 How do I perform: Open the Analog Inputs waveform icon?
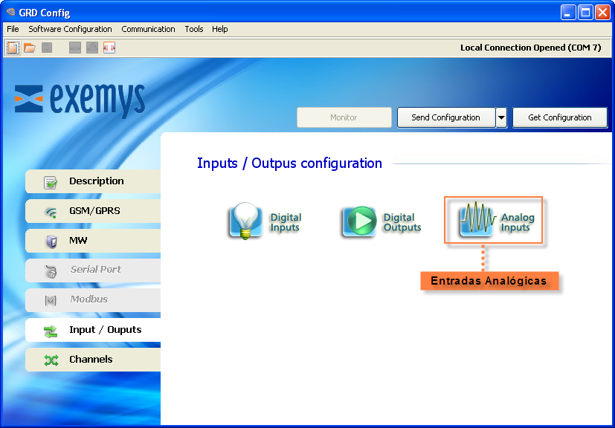(477, 220)
